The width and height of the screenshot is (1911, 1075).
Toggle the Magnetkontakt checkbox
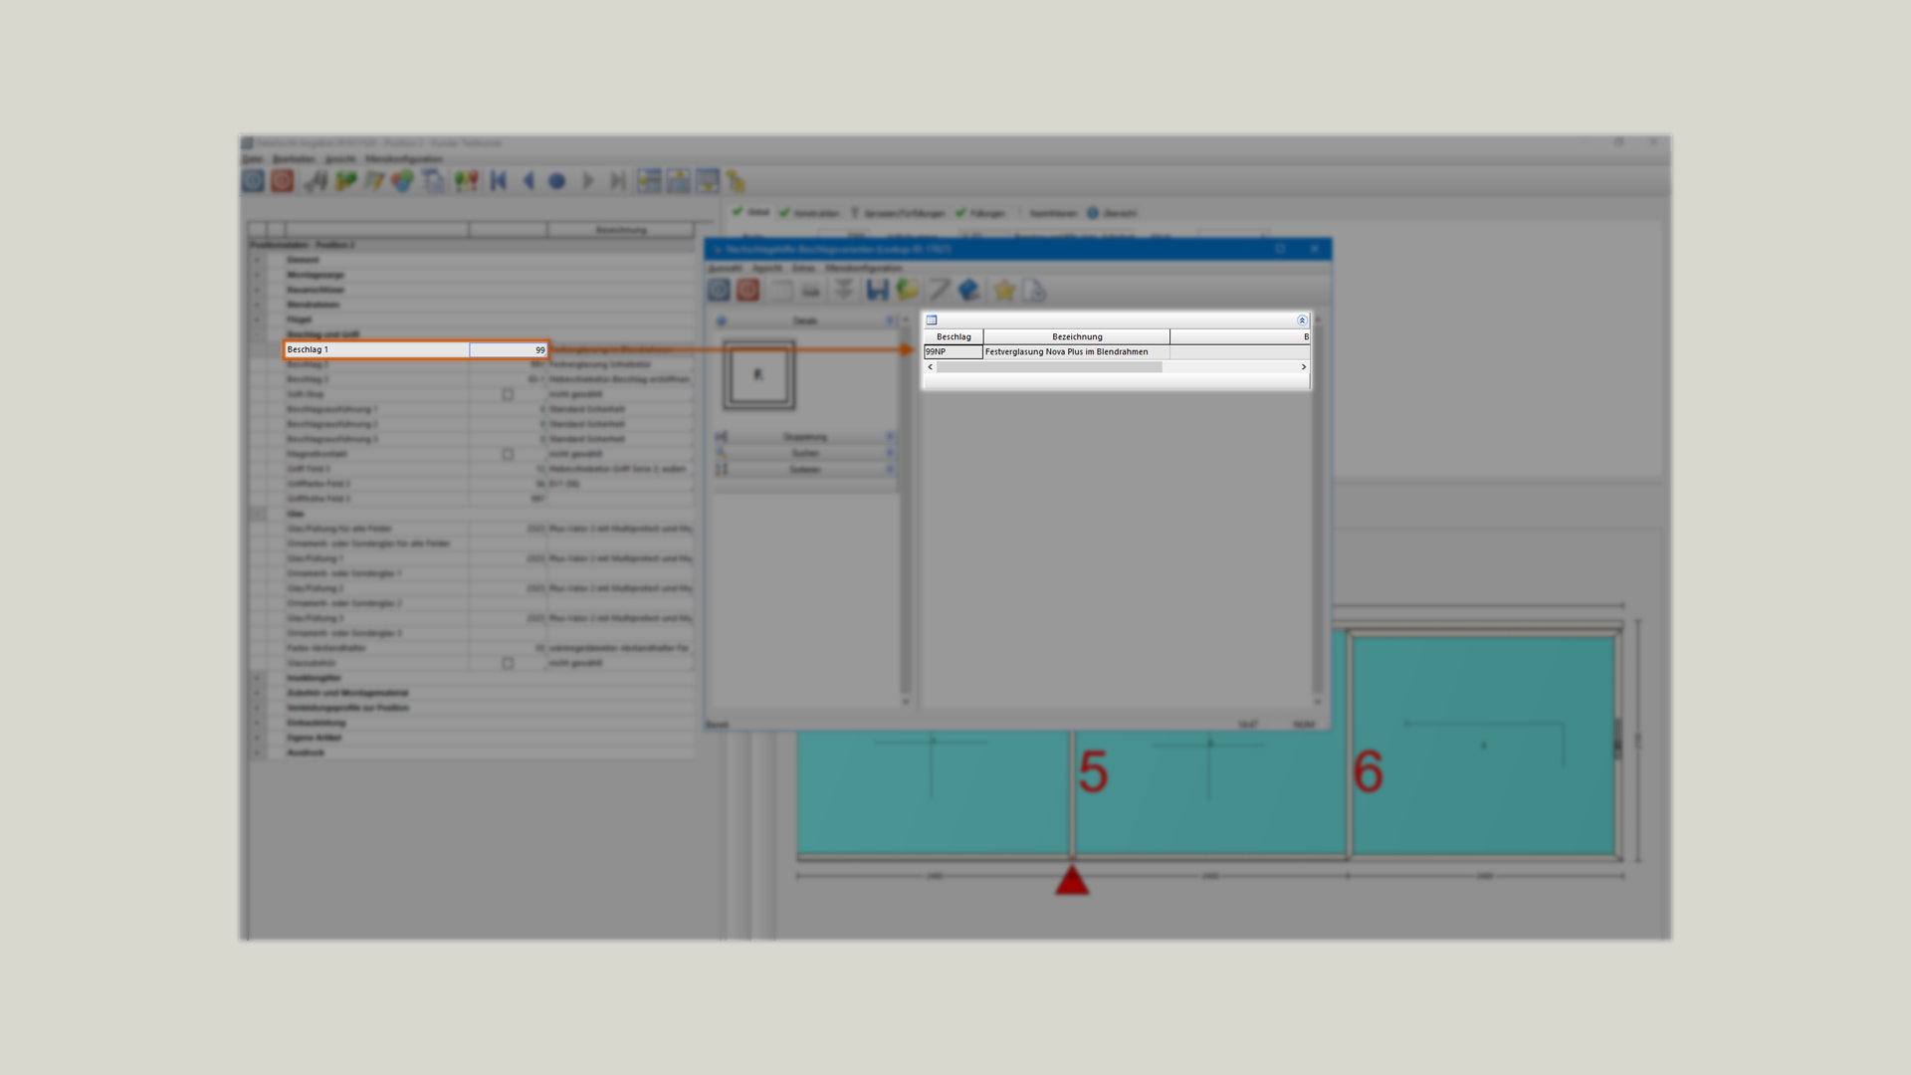click(x=508, y=454)
